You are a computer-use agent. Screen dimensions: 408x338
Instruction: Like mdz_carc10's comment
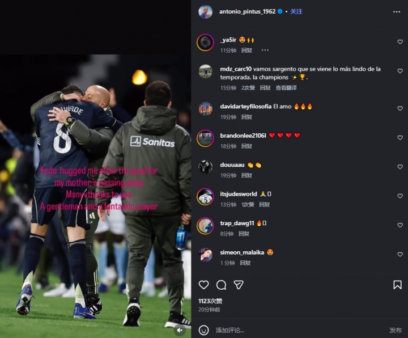coord(400,71)
